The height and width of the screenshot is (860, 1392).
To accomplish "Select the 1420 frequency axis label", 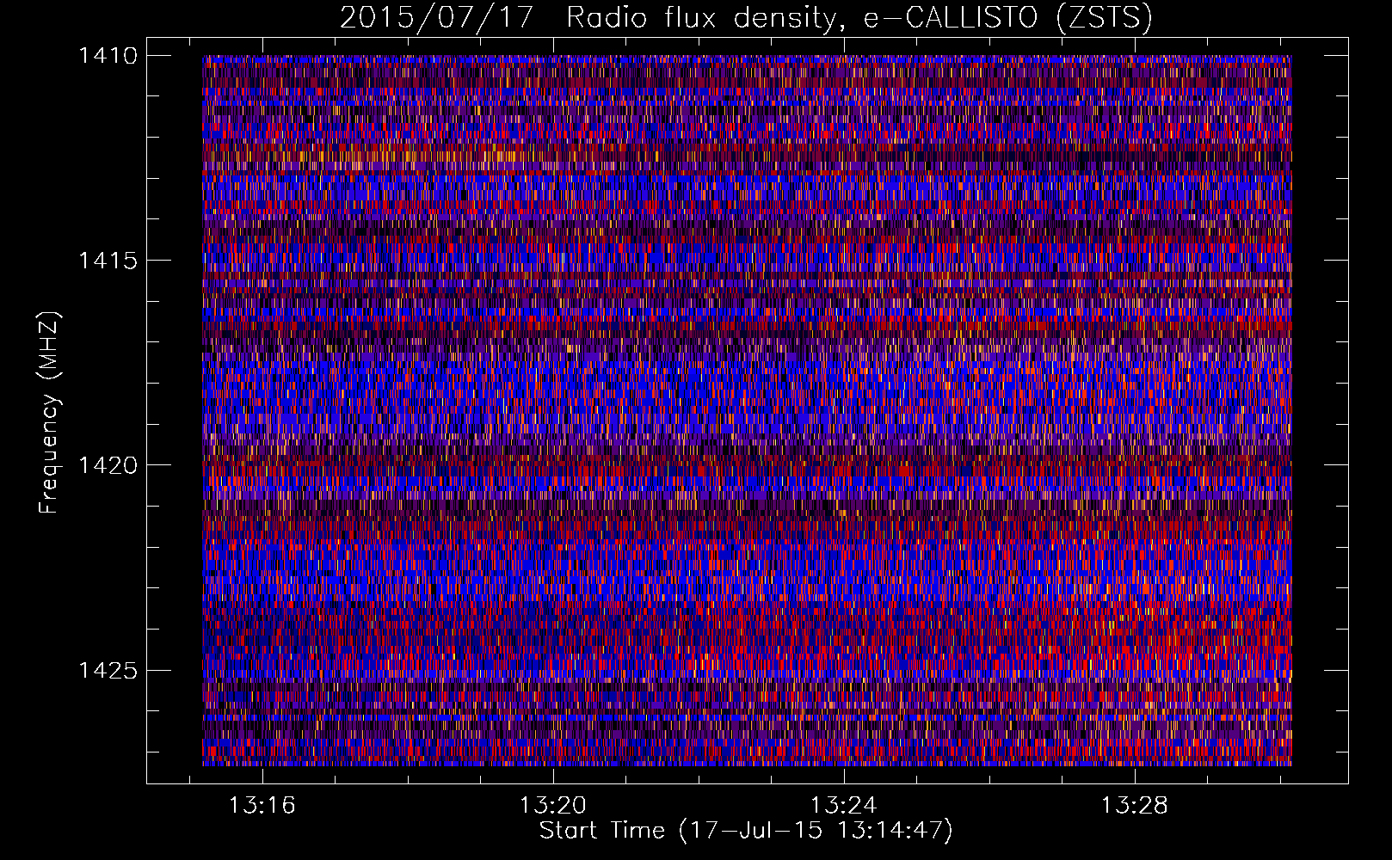I will pos(108,465).
